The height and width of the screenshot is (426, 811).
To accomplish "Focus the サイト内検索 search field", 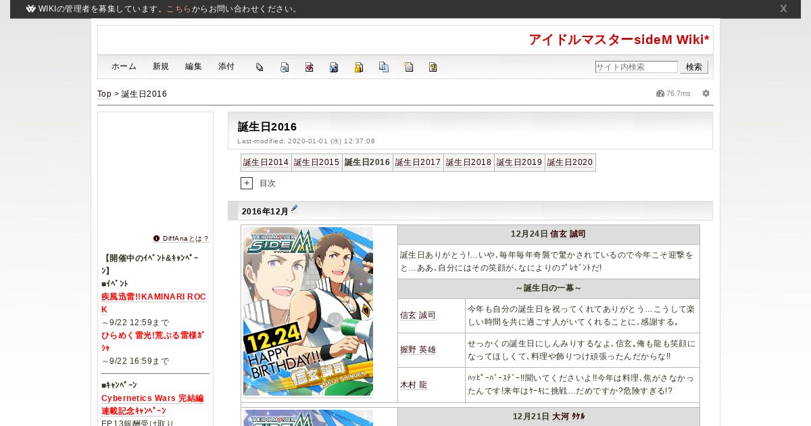I will coord(636,67).
